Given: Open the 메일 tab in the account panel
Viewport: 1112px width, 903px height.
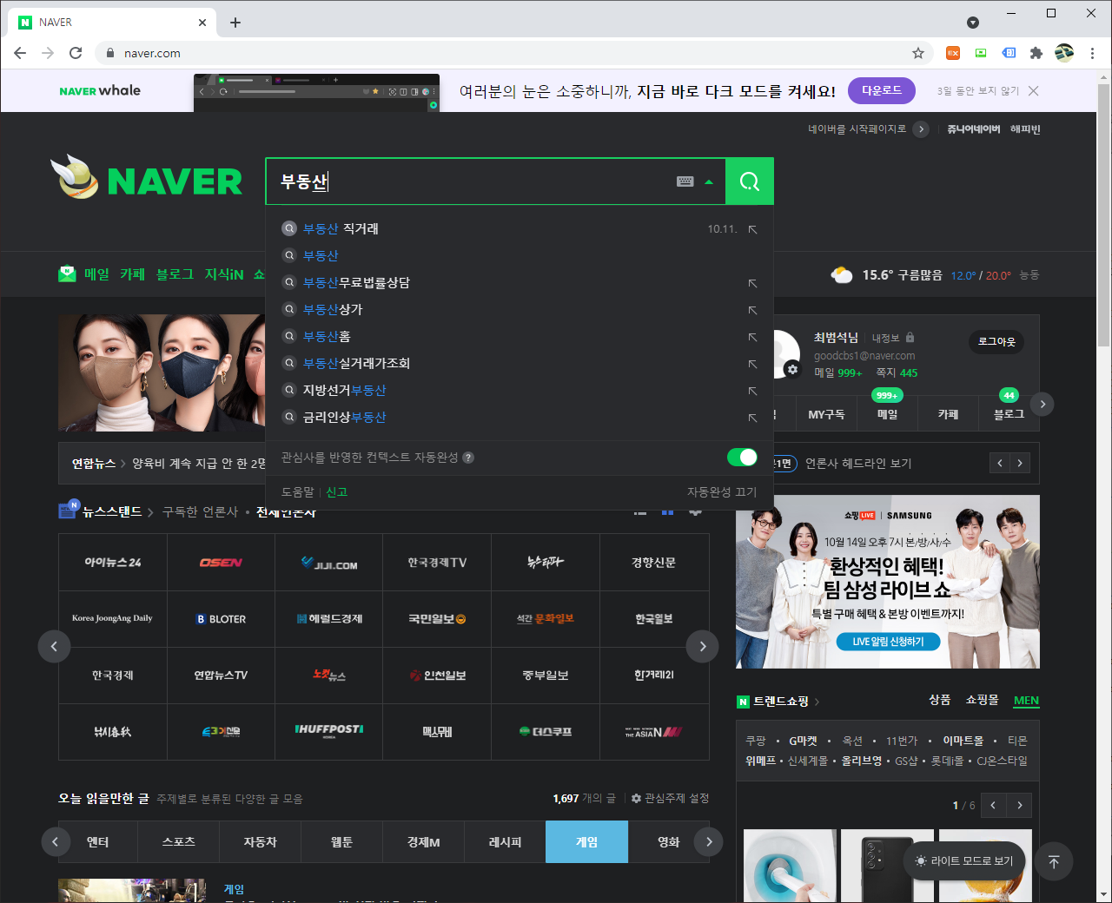Looking at the screenshot, I should (887, 414).
